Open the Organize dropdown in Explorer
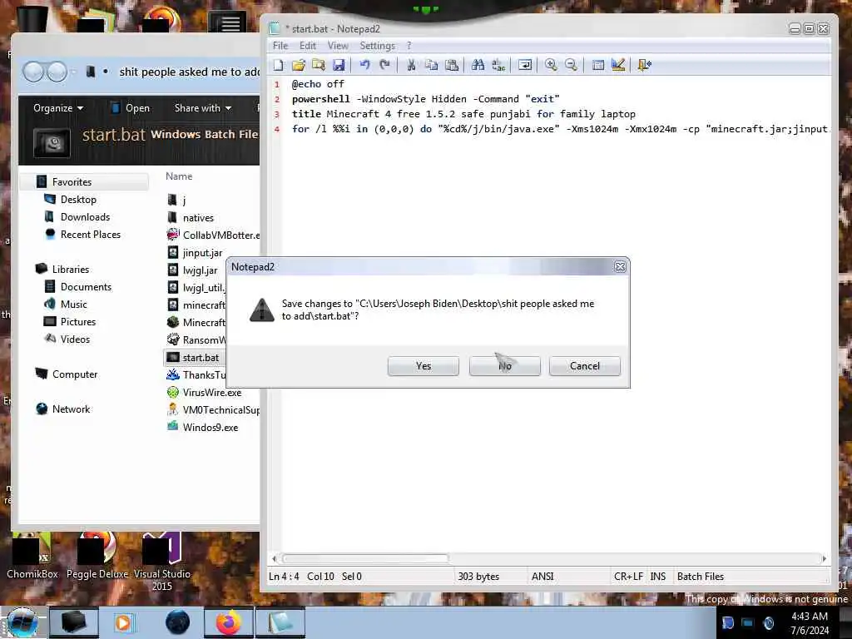 [58, 108]
